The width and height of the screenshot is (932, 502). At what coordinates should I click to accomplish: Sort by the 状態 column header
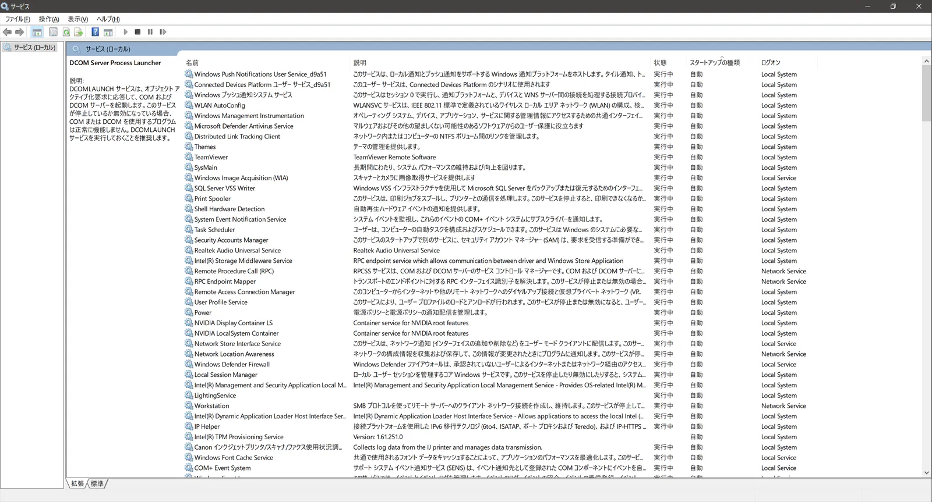tap(660, 63)
